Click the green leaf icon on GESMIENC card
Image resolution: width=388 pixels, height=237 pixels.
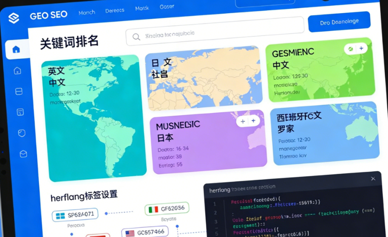[x=350, y=49]
